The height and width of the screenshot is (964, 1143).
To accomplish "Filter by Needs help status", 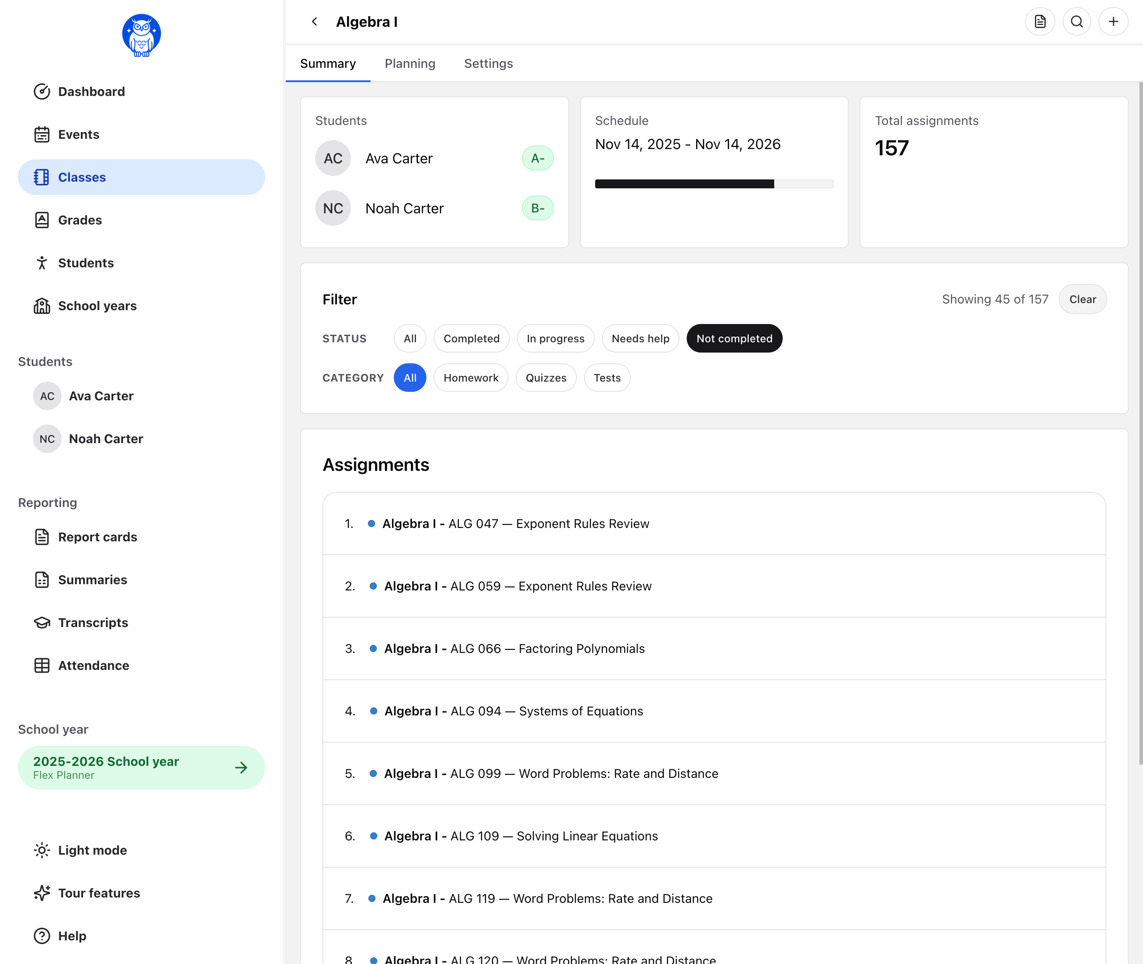I will coord(640,339).
